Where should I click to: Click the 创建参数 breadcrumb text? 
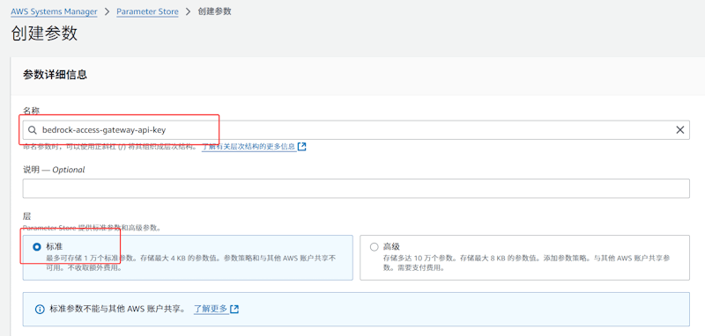[x=214, y=11]
